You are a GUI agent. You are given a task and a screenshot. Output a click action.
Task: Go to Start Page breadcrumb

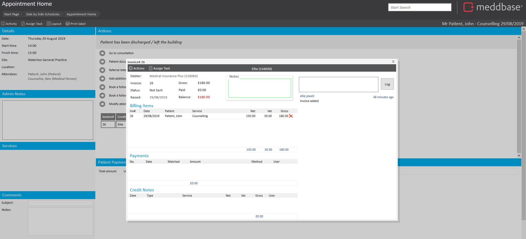coord(12,14)
